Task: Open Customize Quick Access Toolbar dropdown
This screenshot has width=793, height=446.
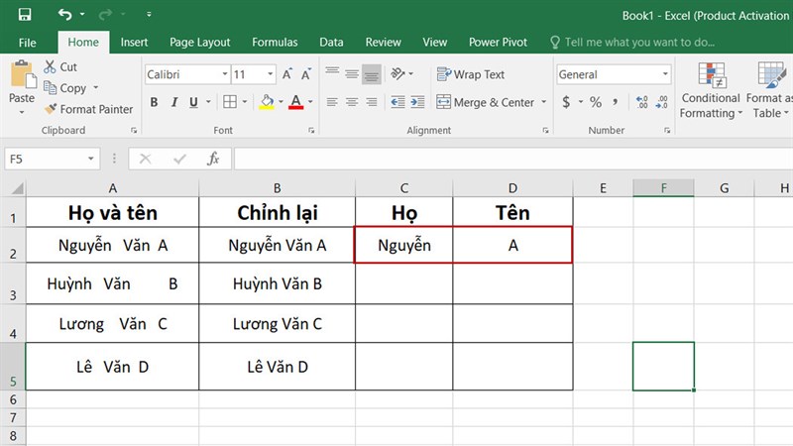Action: [149, 14]
